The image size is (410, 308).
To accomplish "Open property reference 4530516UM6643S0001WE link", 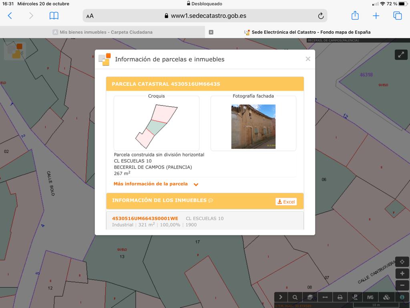I will (145, 219).
